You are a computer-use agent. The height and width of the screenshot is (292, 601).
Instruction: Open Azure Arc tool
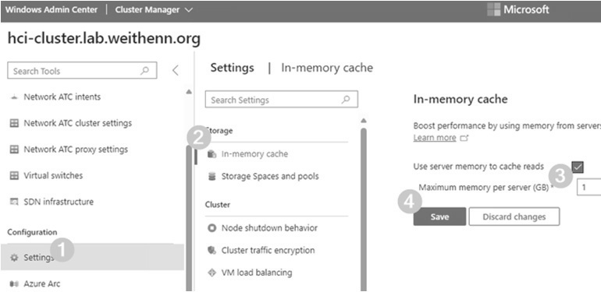click(x=42, y=283)
